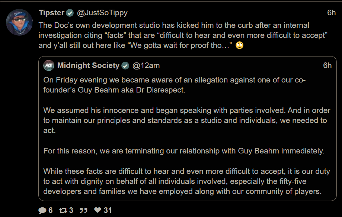Click Midnight Society's verified checkmark badge

click(125, 66)
